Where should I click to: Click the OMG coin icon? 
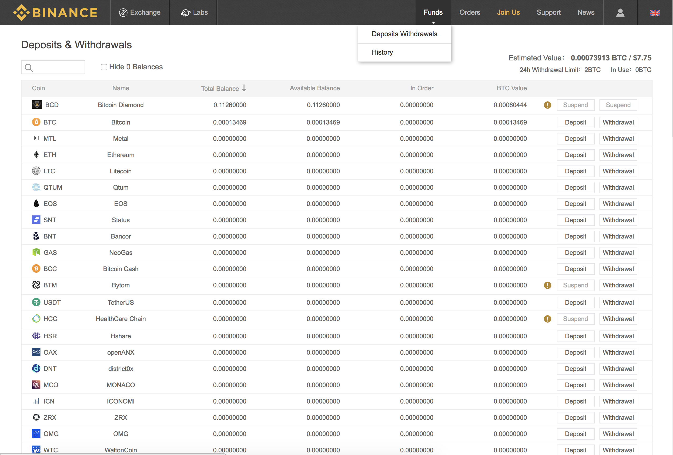point(36,433)
